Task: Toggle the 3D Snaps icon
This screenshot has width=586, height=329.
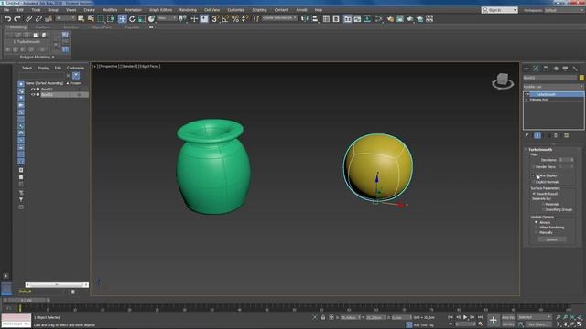Action: click(x=215, y=18)
